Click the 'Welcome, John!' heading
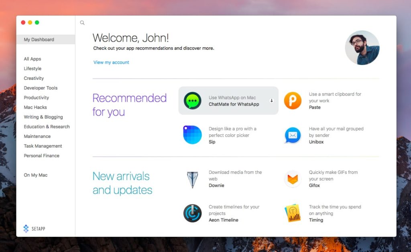411x252 pixels. click(x=130, y=38)
